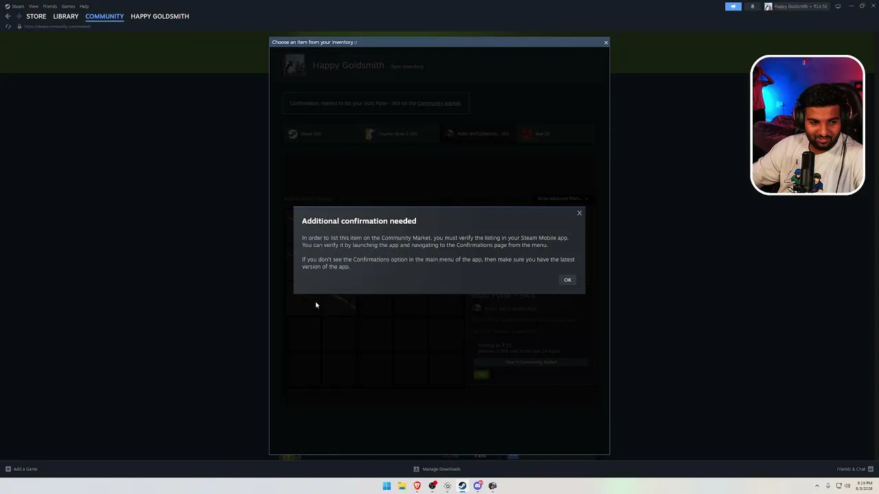Image resolution: width=879 pixels, height=494 pixels.
Task: Click OK in the confirmation dialog
Action: [x=567, y=280]
